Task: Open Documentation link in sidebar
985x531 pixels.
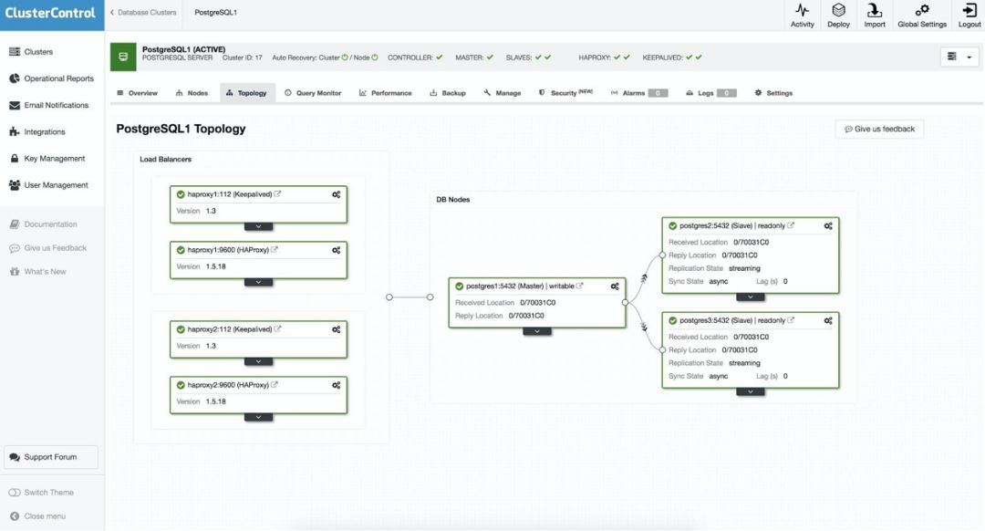Action: tap(44, 224)
